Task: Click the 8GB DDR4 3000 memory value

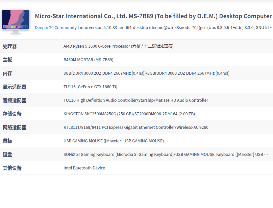Action: tap(146, 73)
